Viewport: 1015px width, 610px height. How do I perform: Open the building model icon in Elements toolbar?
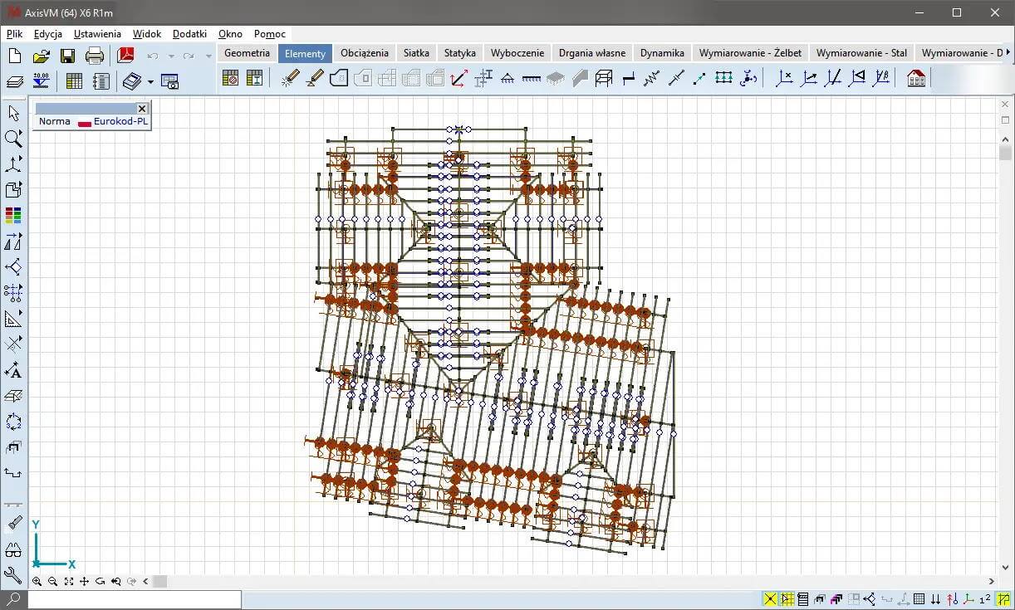916,78
